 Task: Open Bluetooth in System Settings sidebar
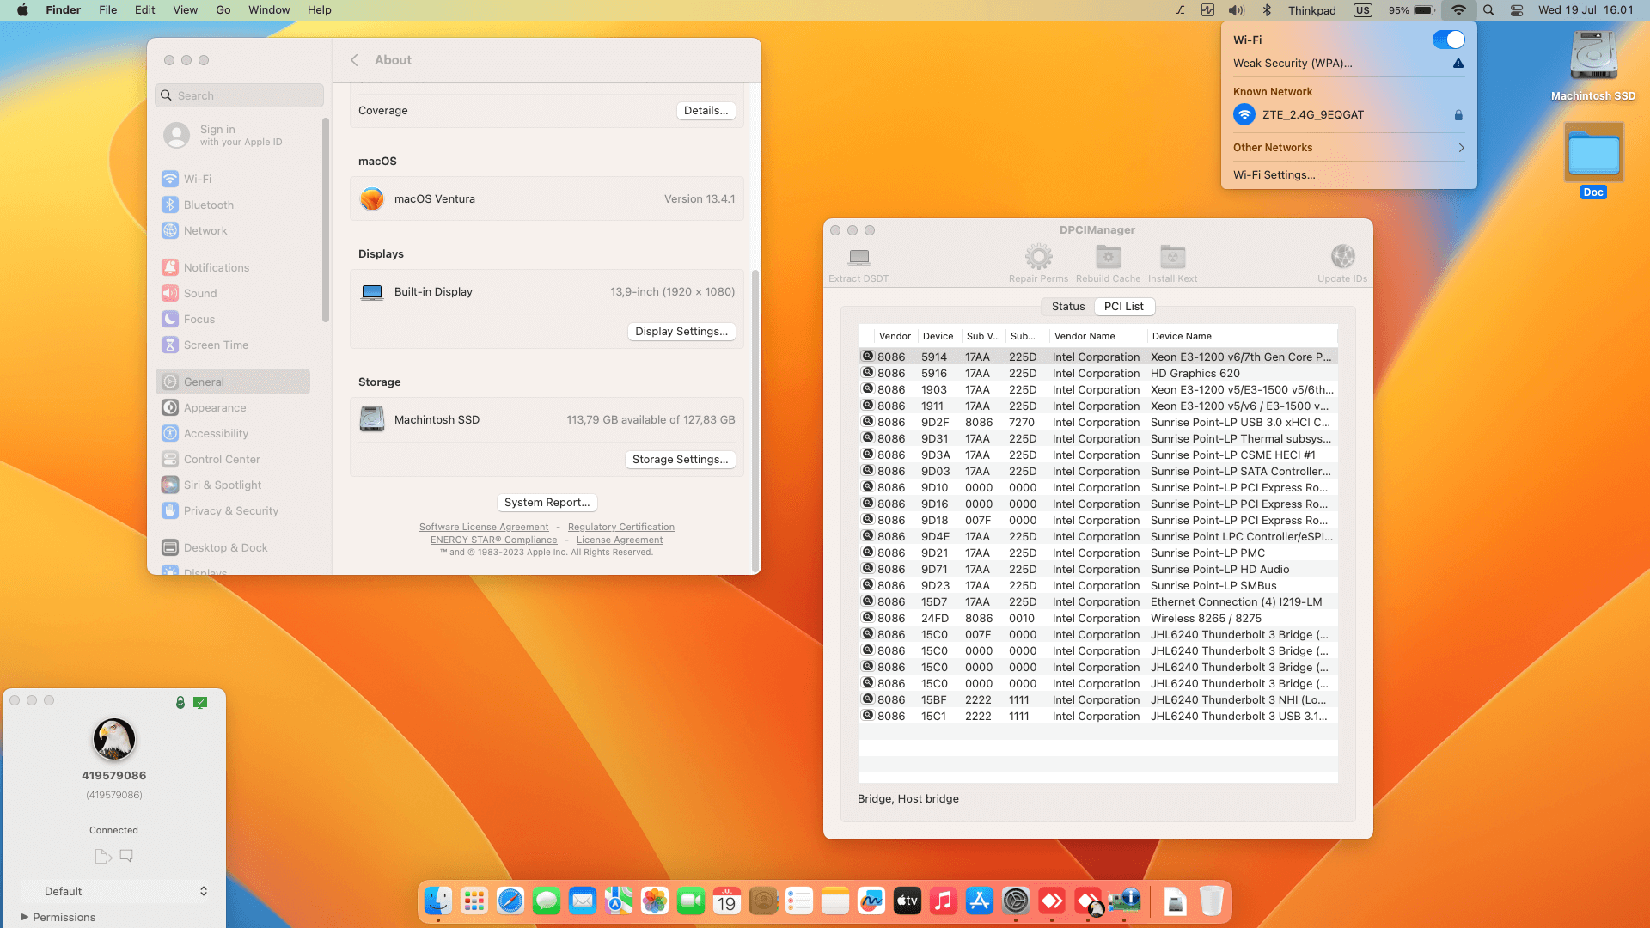click(208, 205)
